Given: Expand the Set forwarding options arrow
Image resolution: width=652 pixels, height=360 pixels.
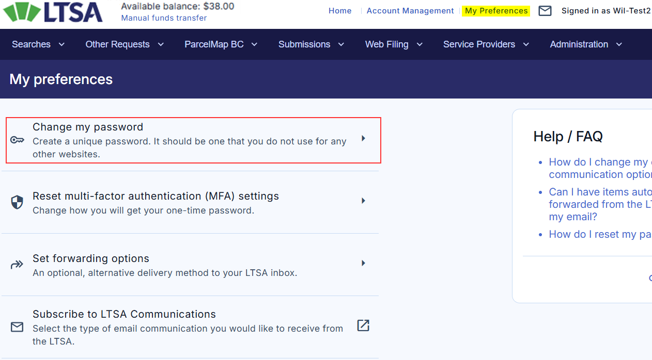Looking at the screenshot, I should tap(363, 263).
